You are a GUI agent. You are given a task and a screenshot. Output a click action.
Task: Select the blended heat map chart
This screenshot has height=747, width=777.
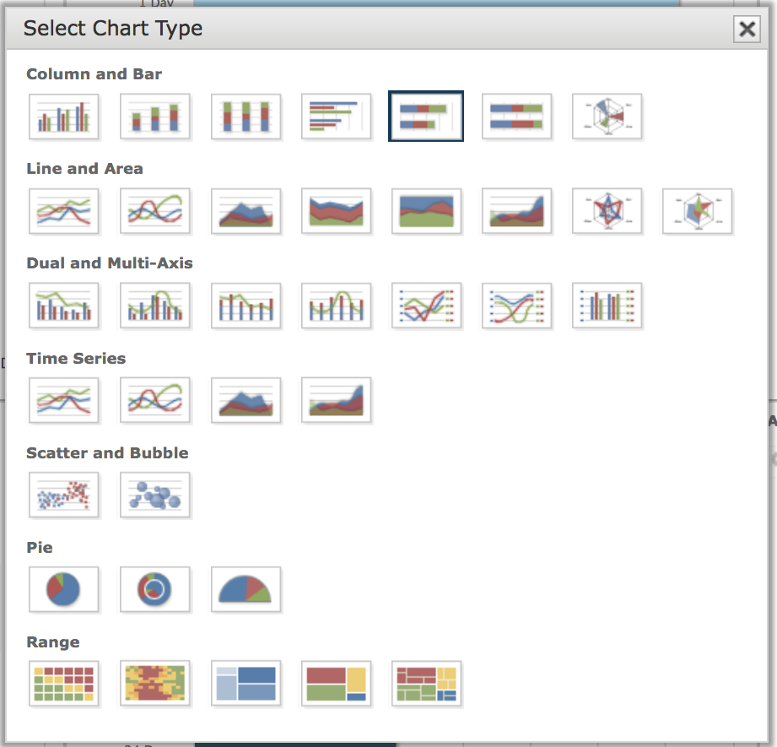tap(154, 684)
